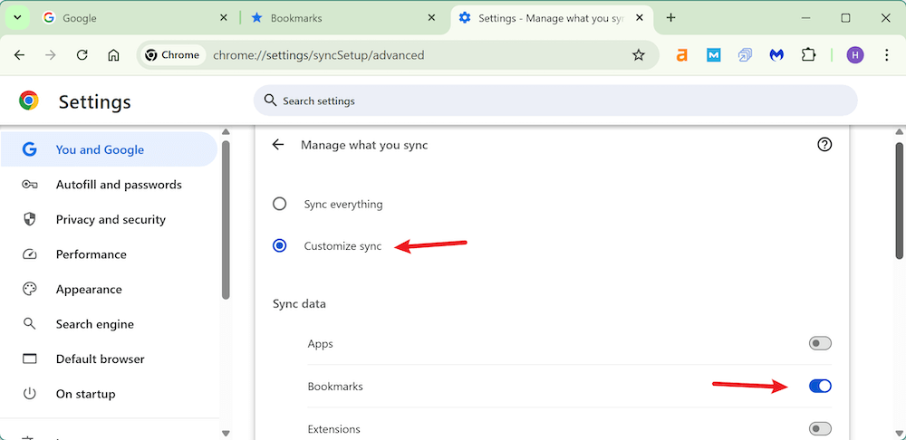Click the magnifier icon in search settings
The height and width of the screenshot is (440, 906).
[x=270, y=100]
